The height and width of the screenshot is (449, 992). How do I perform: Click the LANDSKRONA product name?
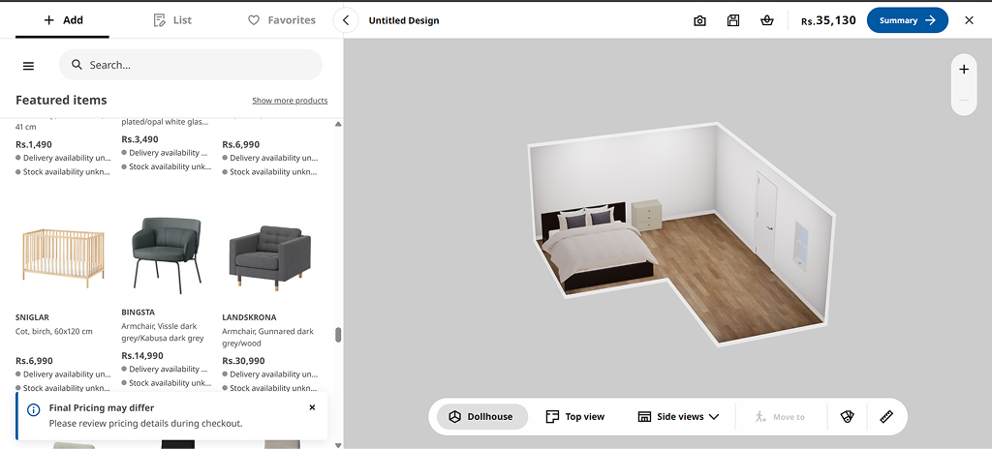pos(249,317)
